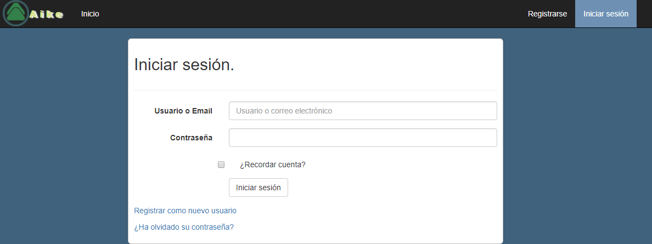This screenshot has width=652, height=244.
Task: Open Registrar como nuevo usuario link
Action: pyautogui.click(x=185, y=211)
